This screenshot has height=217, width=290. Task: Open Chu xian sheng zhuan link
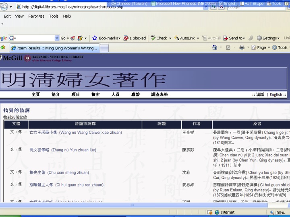[x=59, y=172]
